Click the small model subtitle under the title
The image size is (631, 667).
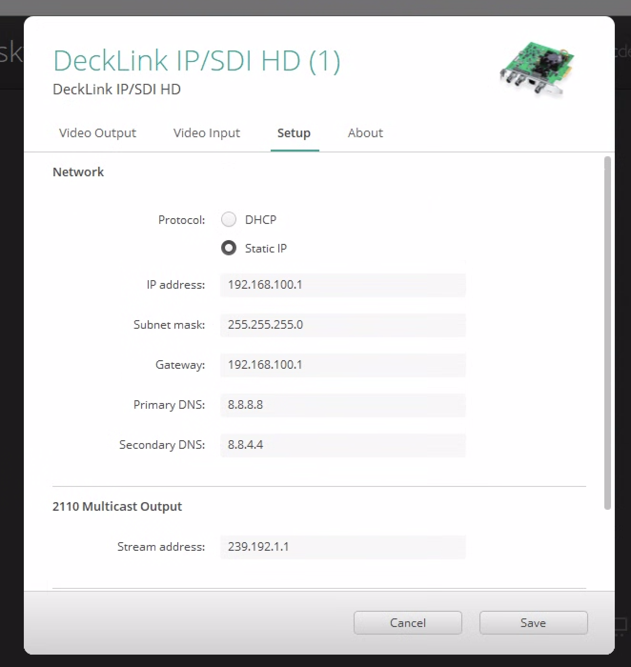[x=117, y=90]
